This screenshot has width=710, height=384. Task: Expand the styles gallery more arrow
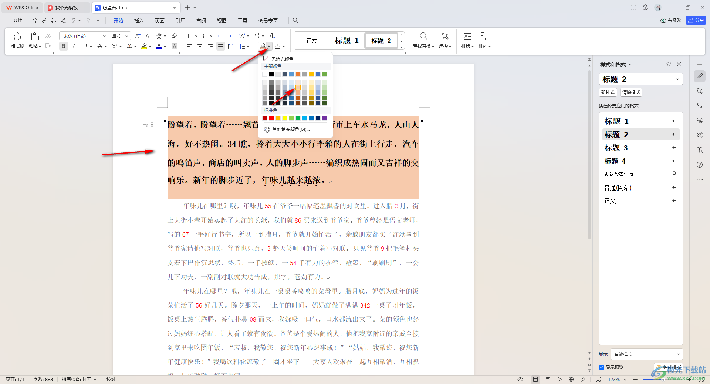(402, 47)
